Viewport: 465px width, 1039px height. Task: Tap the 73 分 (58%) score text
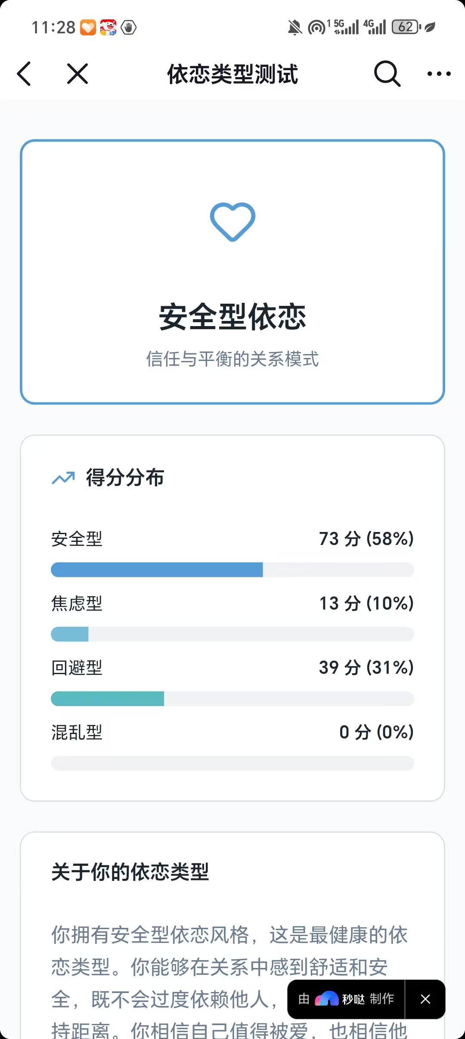(x=366, y=538)
